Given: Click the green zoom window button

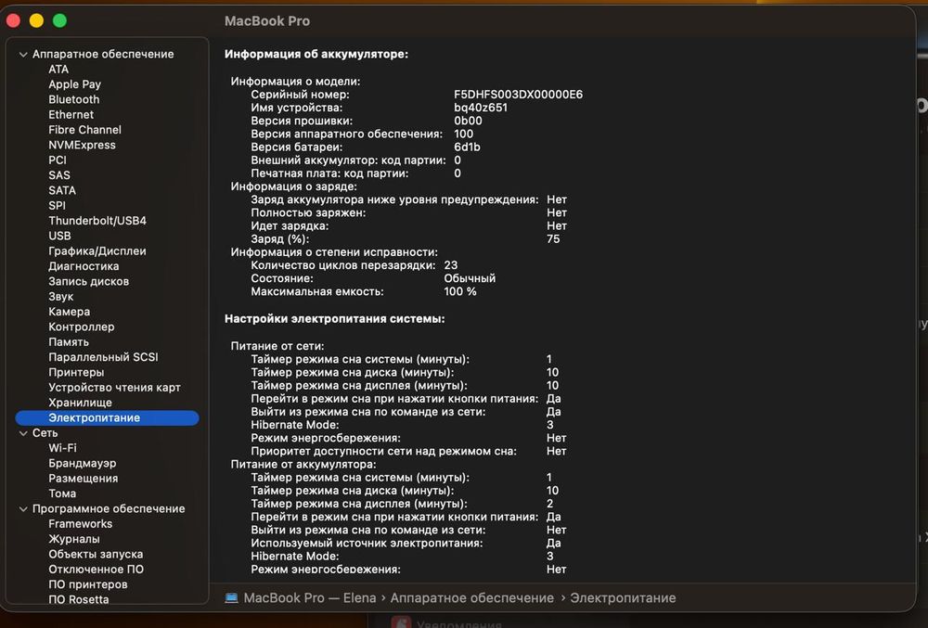Looking at the screenshot, I should 59,20.
